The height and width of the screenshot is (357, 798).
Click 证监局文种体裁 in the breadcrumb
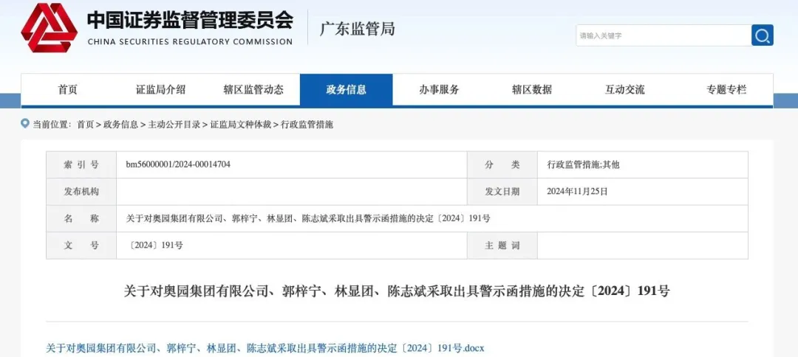point(241,125)
